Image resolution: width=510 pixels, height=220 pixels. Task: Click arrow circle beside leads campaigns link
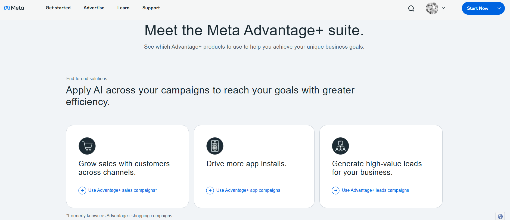(335, 190)
